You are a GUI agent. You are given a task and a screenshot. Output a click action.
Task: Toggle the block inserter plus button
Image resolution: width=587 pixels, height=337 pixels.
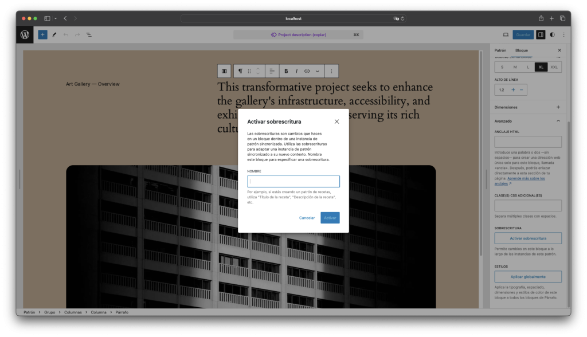point(42,35)
